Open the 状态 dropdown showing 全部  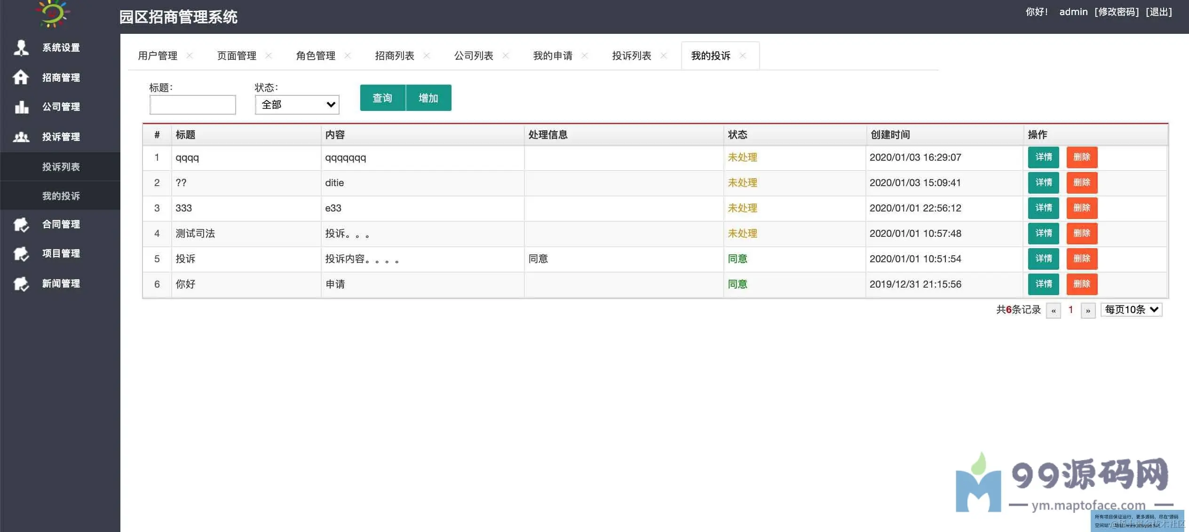point(297,104)
